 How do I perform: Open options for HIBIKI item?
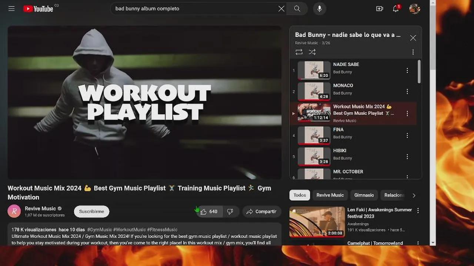click(x=407, y=157)
